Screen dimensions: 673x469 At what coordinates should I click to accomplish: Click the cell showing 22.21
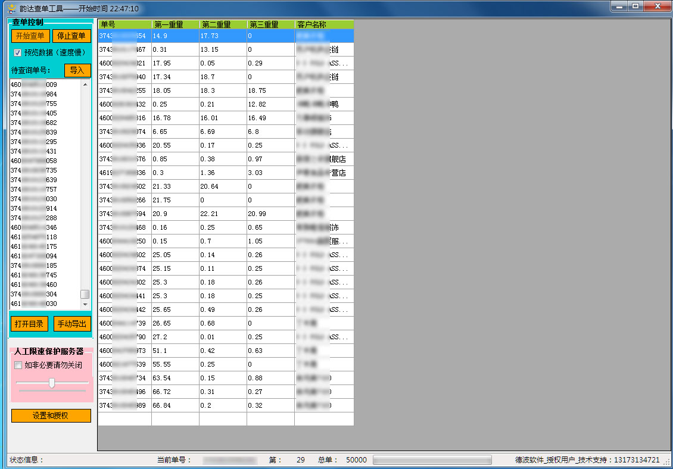pyautogui.click(x=223, y=214)
